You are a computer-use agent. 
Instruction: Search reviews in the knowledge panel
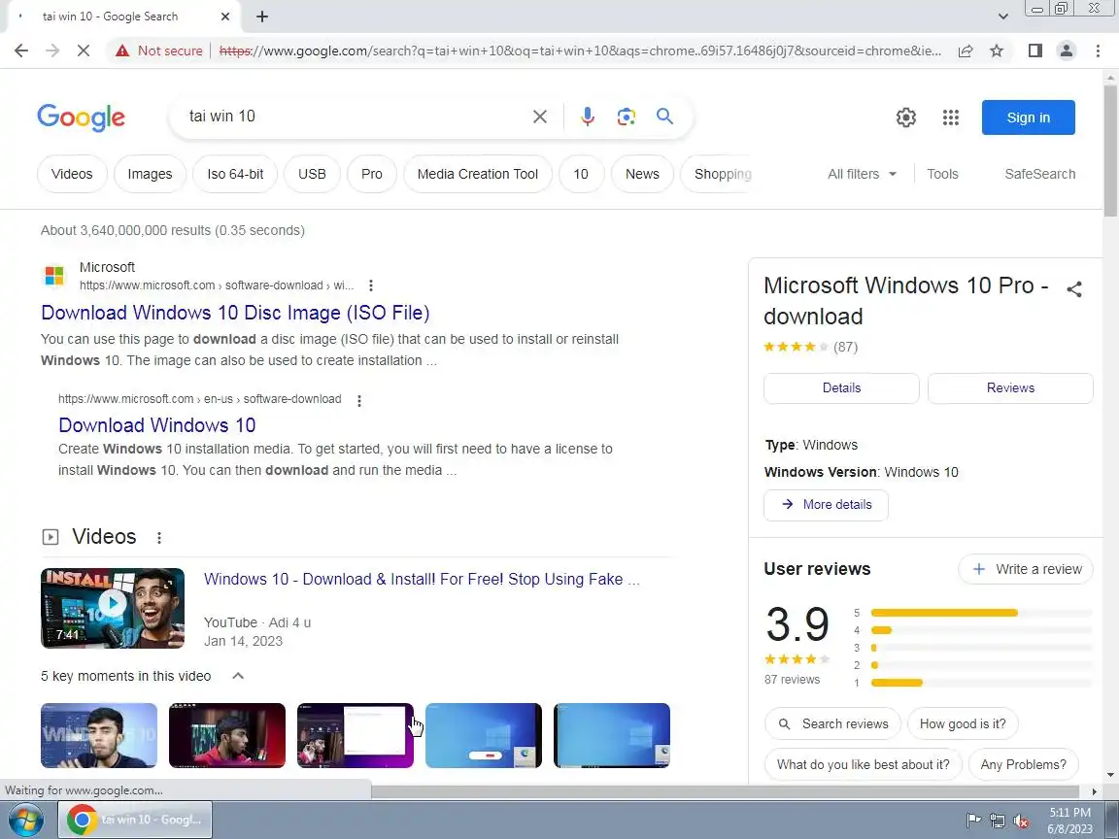coord(832,724)
